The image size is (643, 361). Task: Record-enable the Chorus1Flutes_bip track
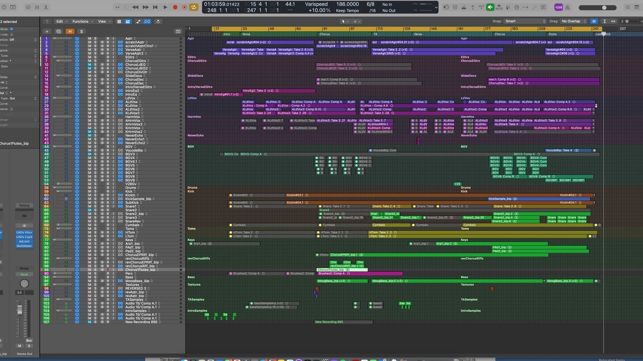(x=108, y=270)
